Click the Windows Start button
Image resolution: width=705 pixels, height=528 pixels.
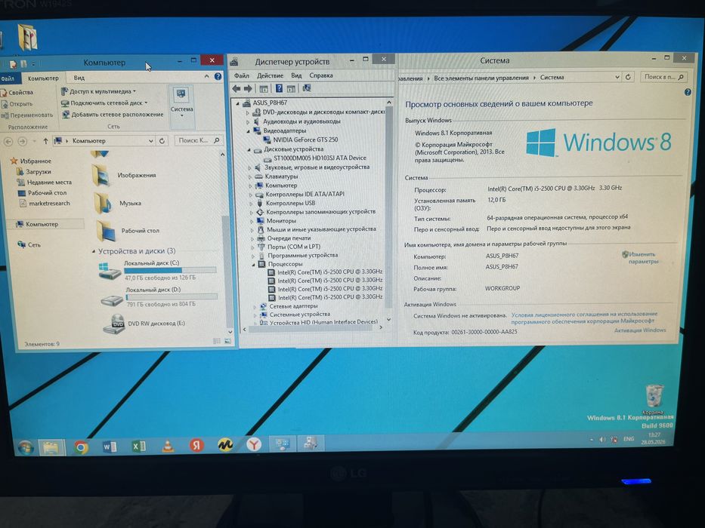coord(25,447)
